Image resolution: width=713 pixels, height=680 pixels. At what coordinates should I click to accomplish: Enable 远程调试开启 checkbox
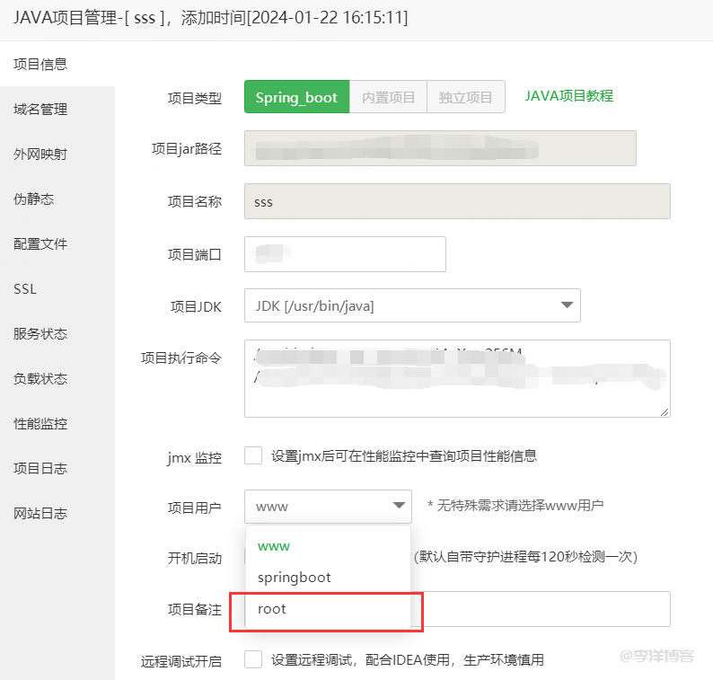click(253, 660)
